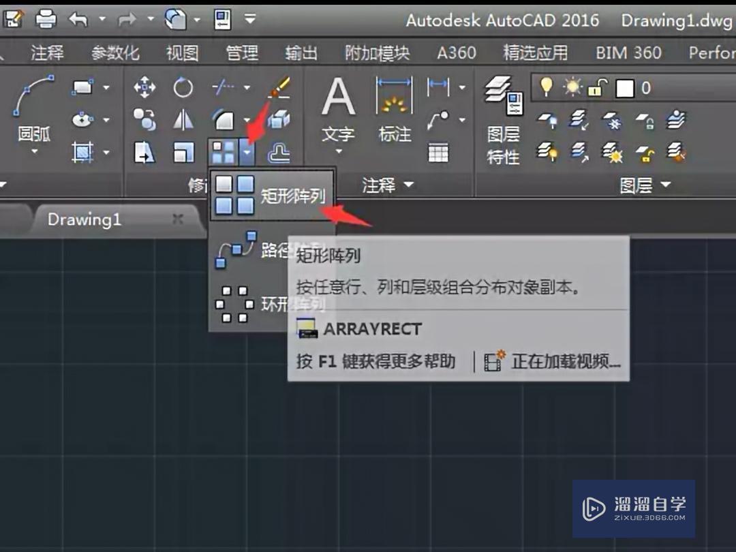The image size is (736, 552).
Task: Toggle the layer on/off lightbulb
Action: [547, 87]
